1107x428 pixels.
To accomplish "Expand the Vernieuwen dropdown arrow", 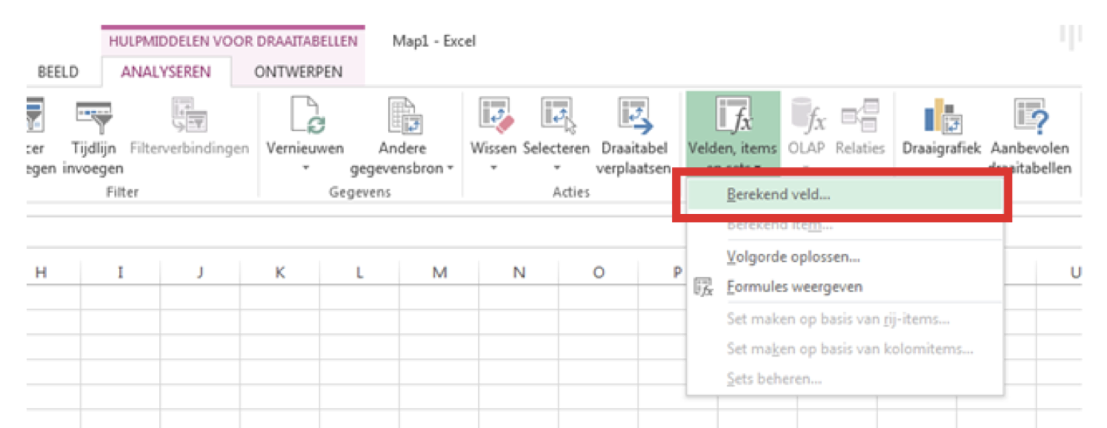I will coord(305,169).
